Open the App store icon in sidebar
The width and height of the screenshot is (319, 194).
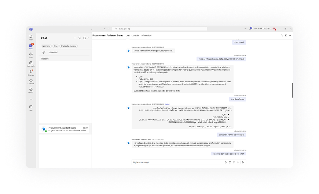click(31, 108)
